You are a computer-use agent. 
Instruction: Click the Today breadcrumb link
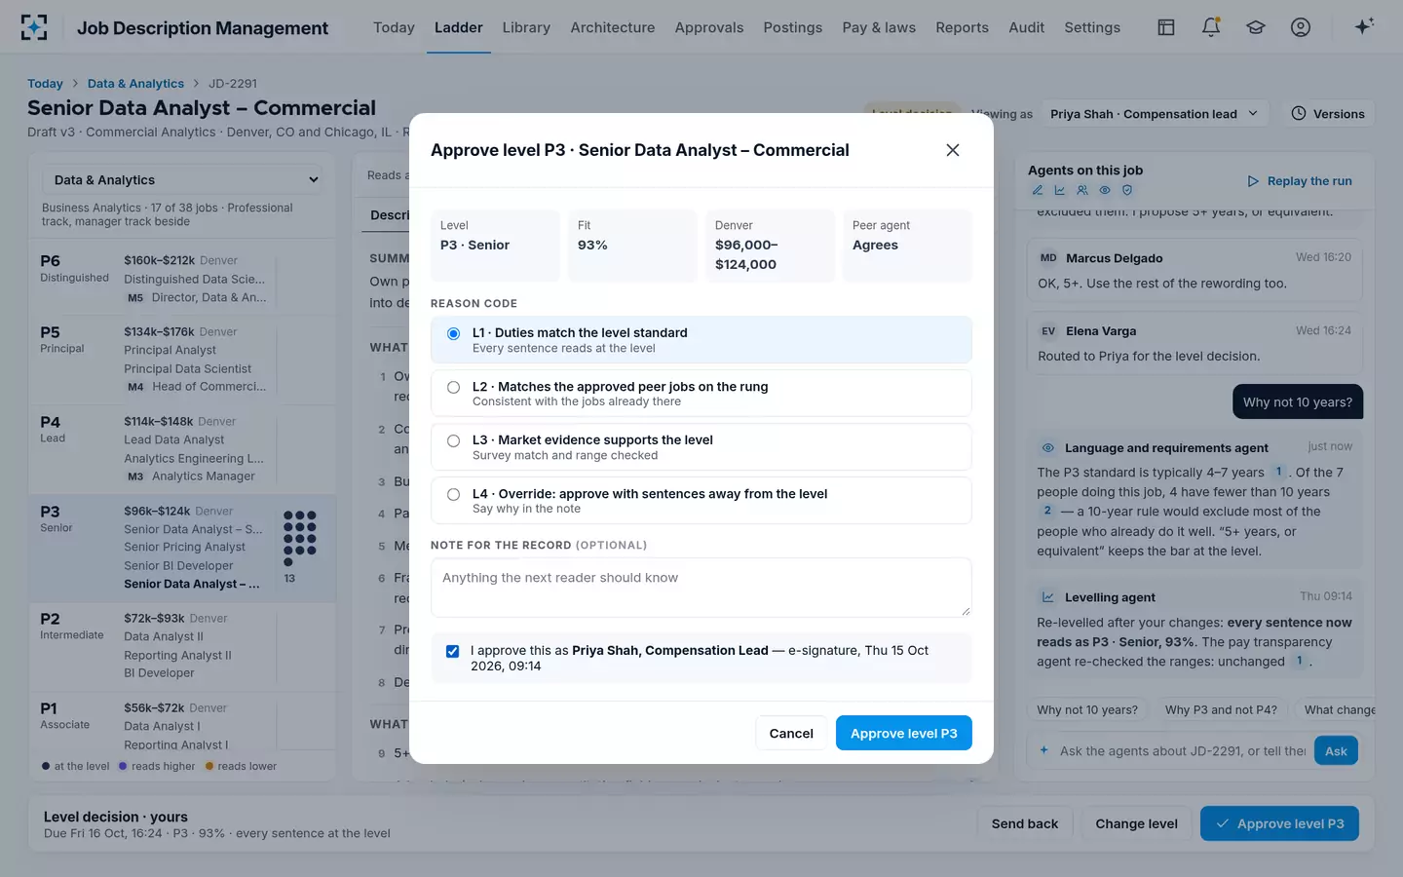[45, 84]
